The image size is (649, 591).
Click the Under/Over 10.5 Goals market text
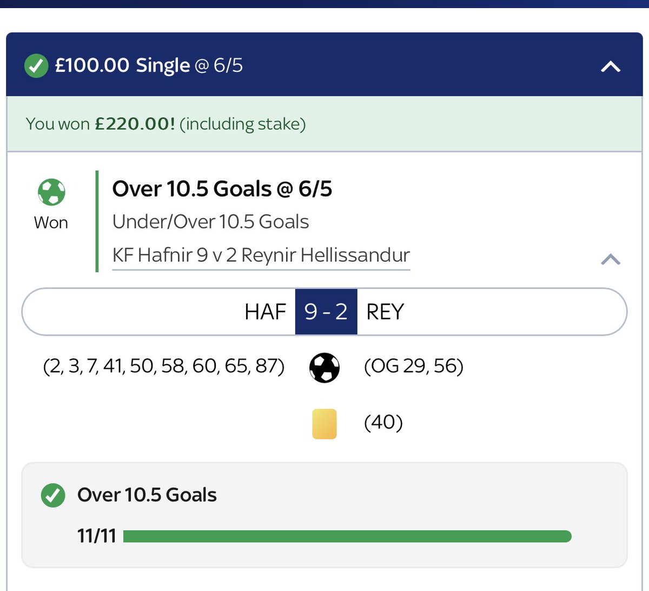pos(210,222)
